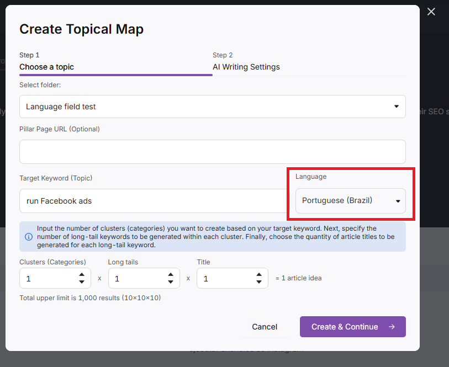The width and height of the screenshot is (449, 367).
Task: Click the Target Keyword field with run Facebook ads
Action: tap(153, 201)
